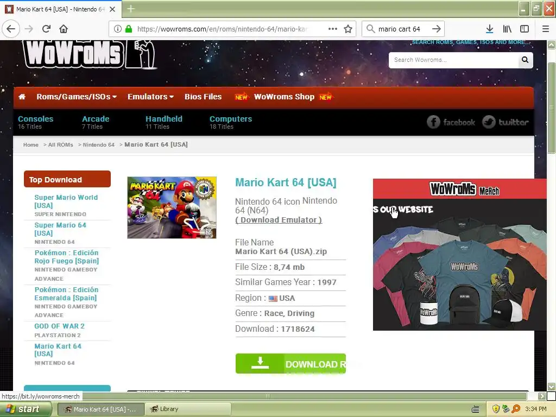
Task: Go back to the previous page
Action: point(11,29)
